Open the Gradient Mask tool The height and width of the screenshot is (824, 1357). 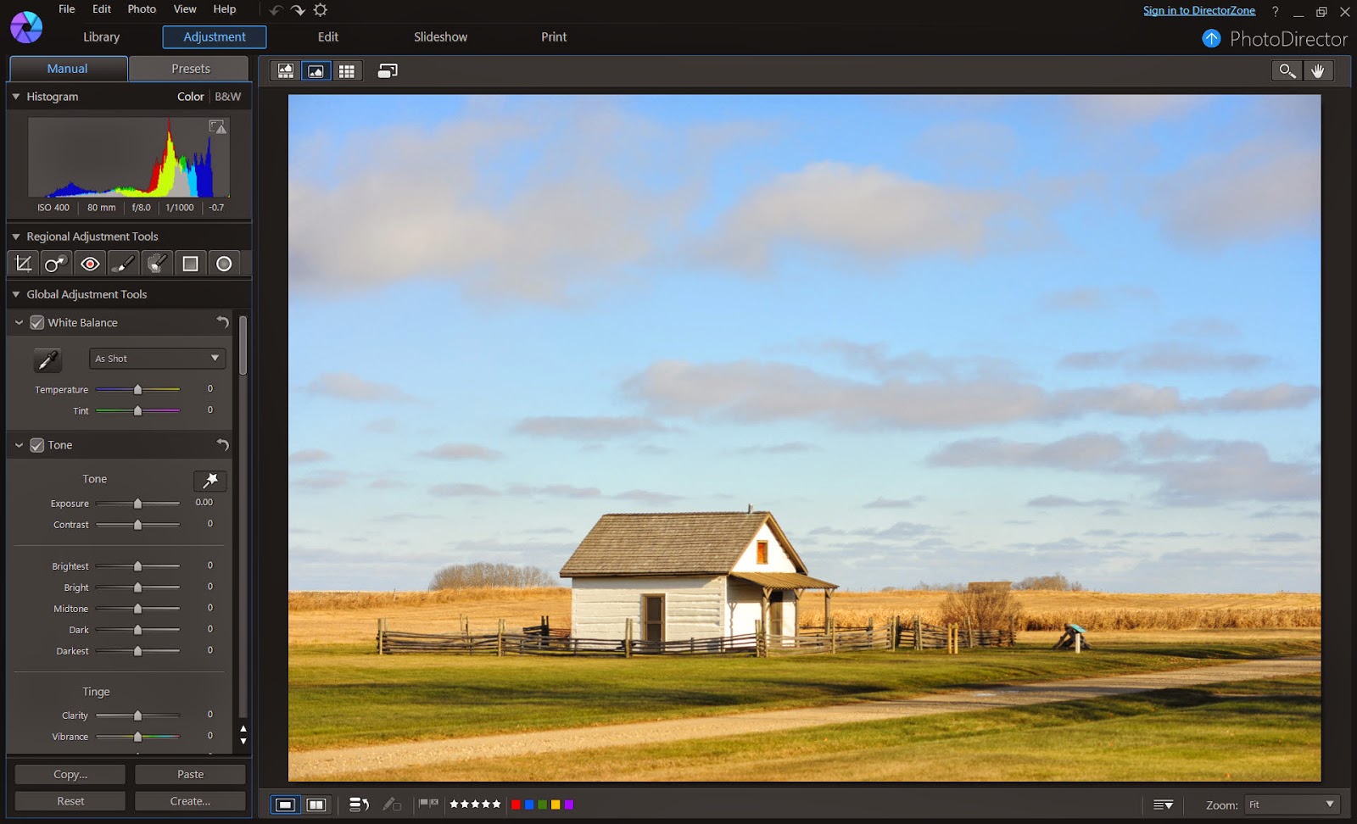coord(191,263)
